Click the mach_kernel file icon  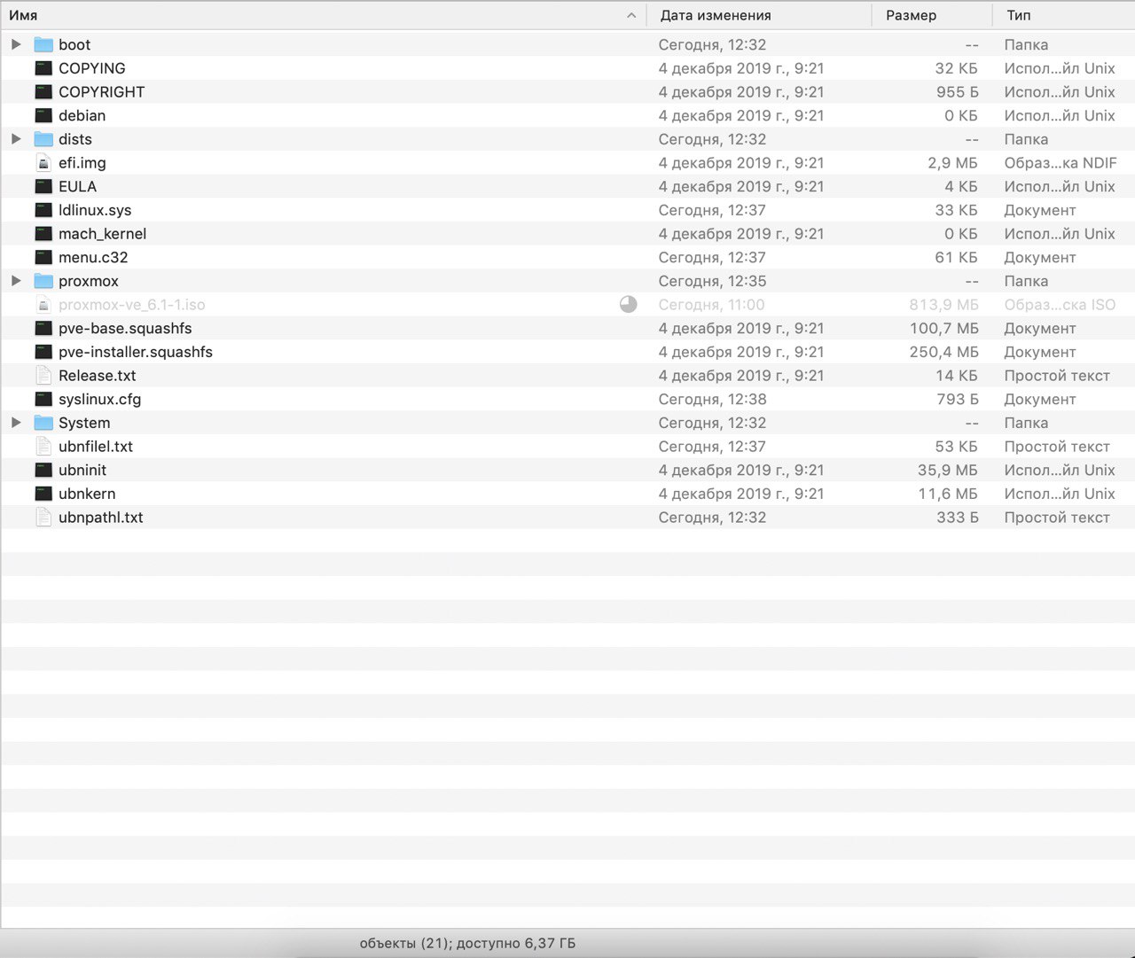(x=43, y=234)
